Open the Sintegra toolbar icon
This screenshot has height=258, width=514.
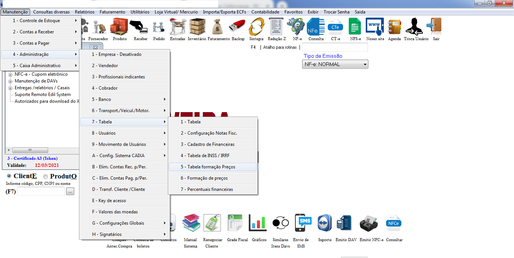(x=256, y=28)
